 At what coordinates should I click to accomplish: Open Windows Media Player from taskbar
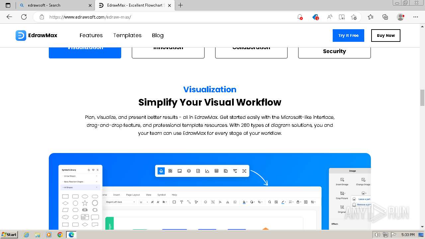point(49,235)
